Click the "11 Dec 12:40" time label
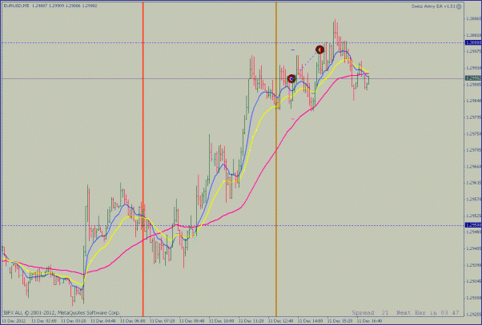The image size is (482, 325). 280,321
